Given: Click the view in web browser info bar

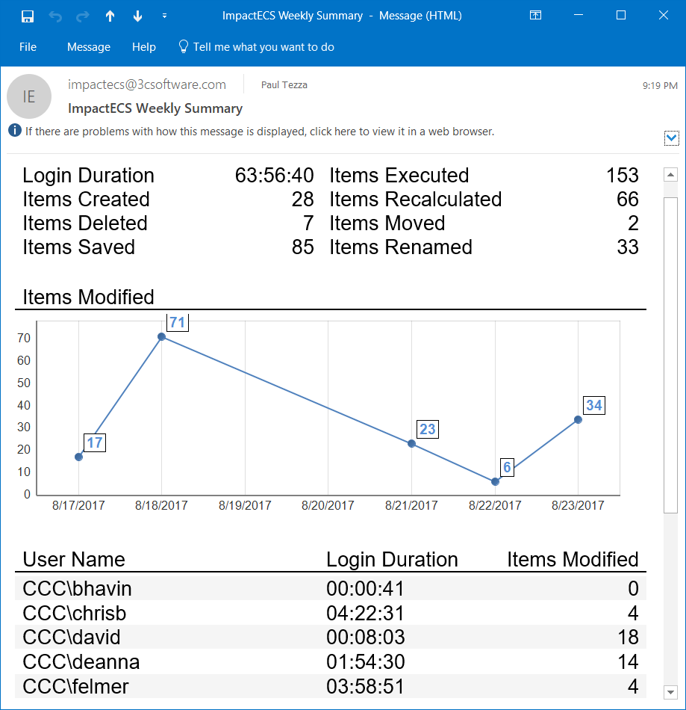Looking at the screenshot, I should [x=260, y=132].
